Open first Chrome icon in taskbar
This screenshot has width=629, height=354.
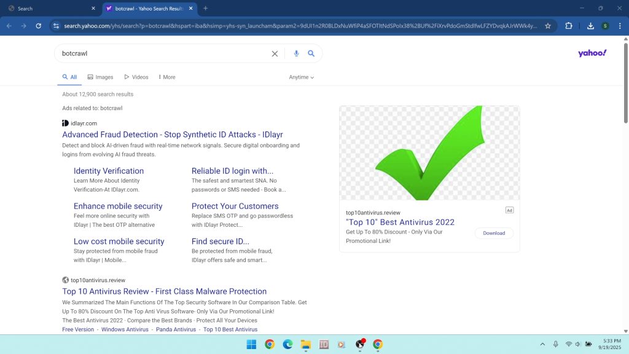point(270,344)
